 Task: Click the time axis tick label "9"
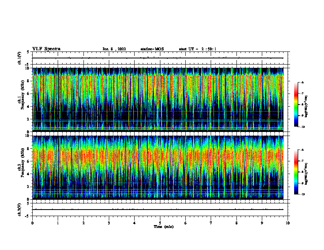[262, 223]
